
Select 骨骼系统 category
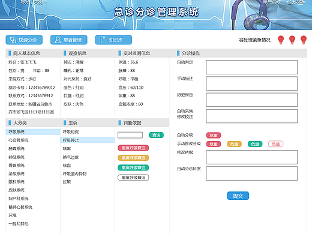pos(16,165)
